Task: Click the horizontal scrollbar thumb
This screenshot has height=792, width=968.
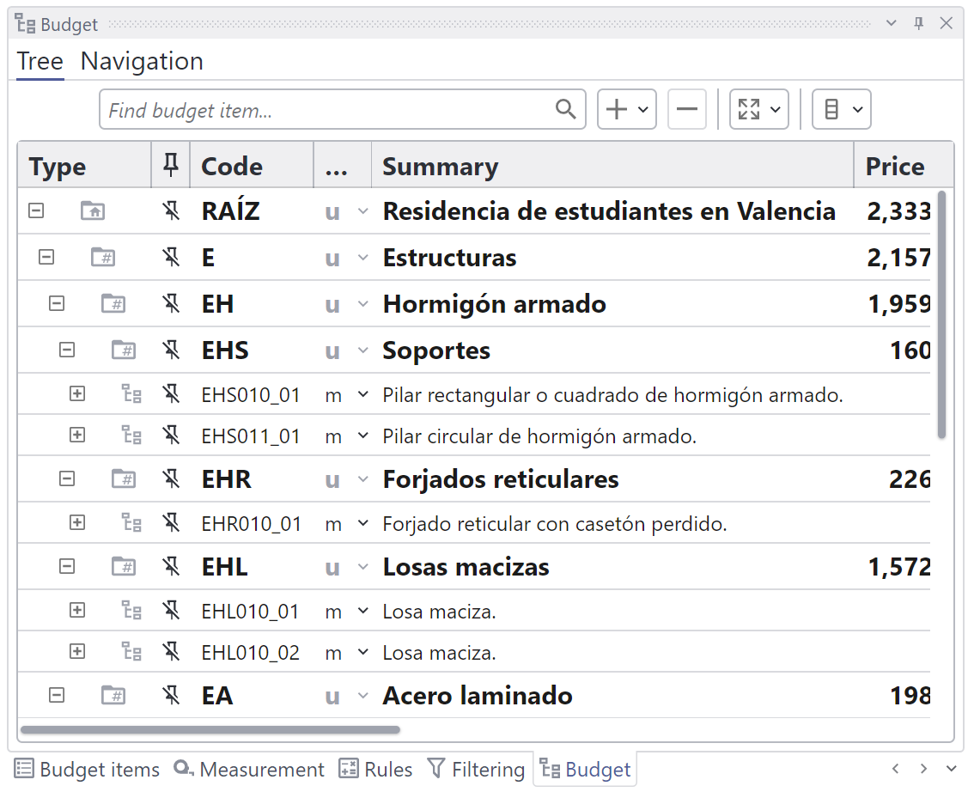Action: [210, 729]
